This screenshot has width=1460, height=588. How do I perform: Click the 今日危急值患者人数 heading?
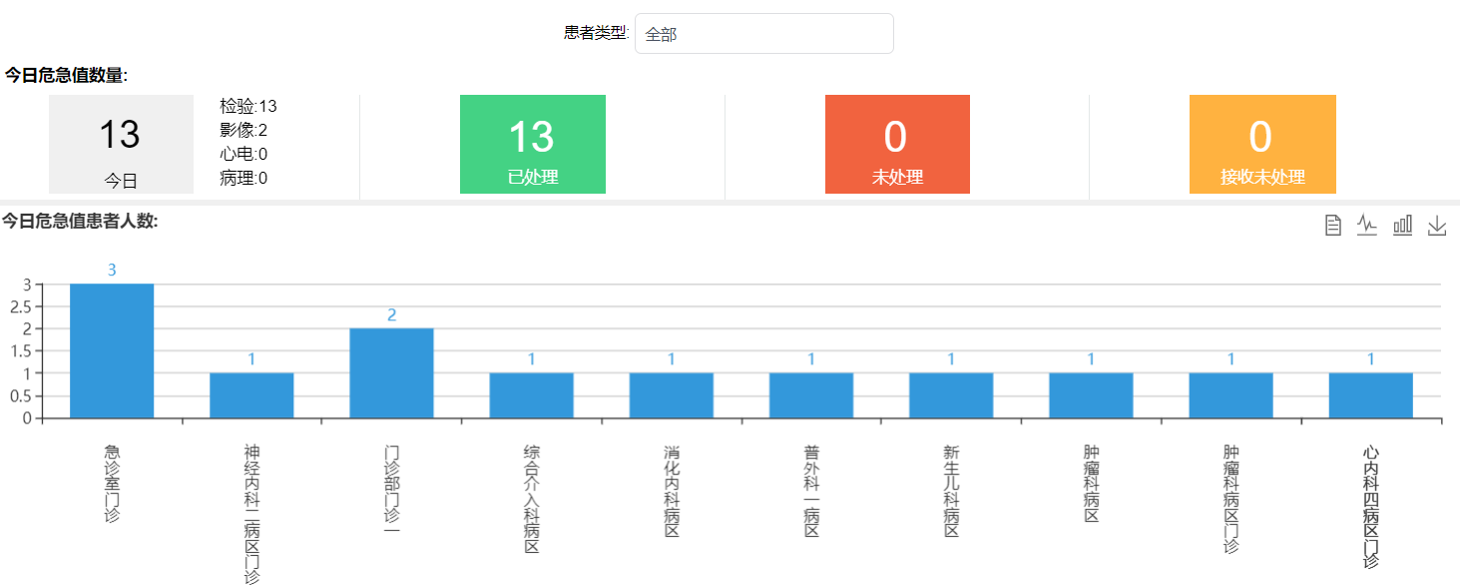point(80,221)
